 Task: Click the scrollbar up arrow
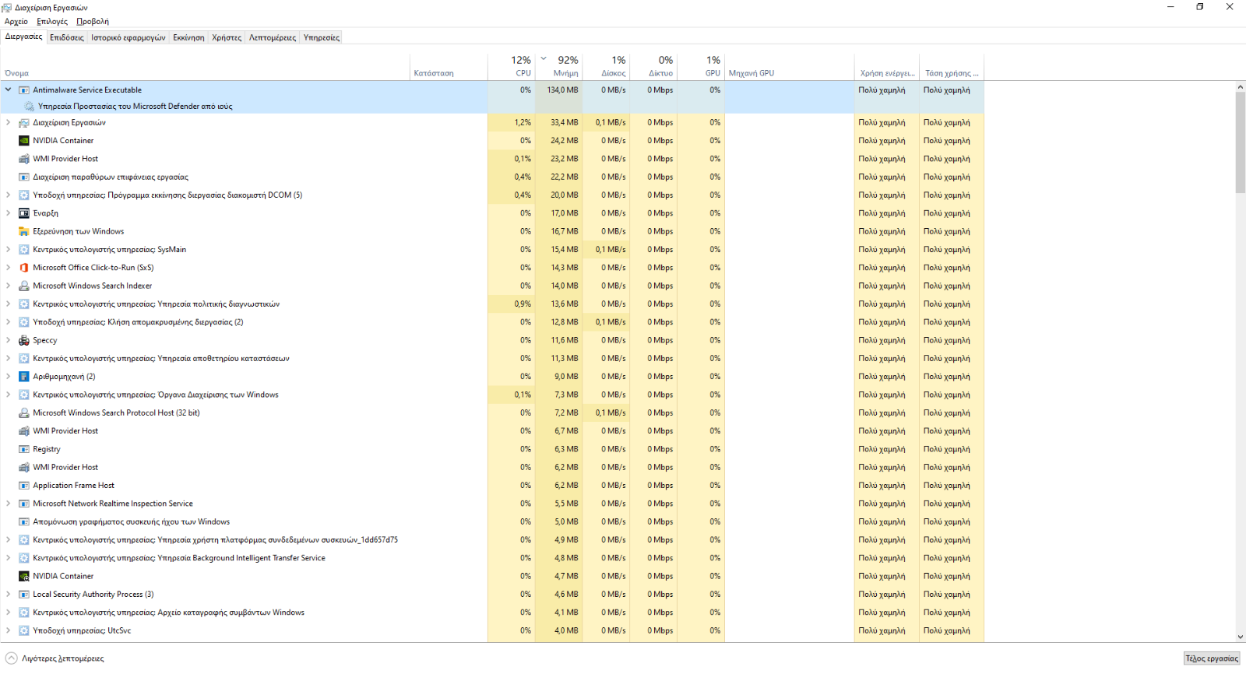click(x=1240, y=87)
